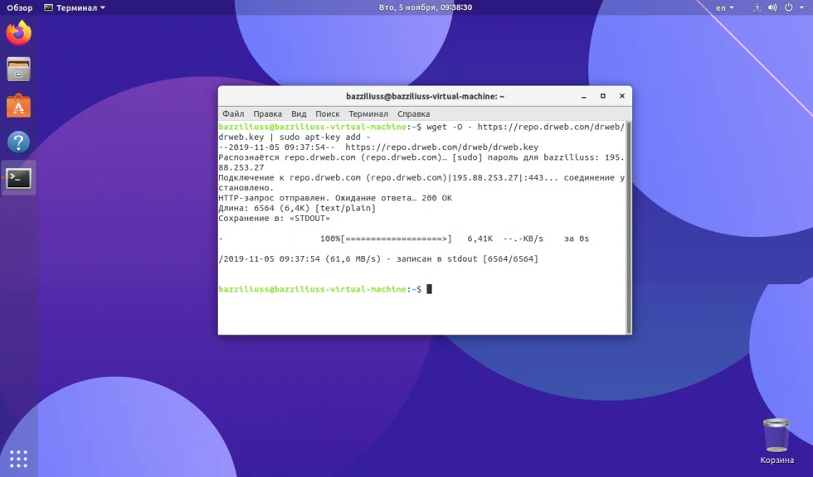Open the Файл menu

(233, 113)
